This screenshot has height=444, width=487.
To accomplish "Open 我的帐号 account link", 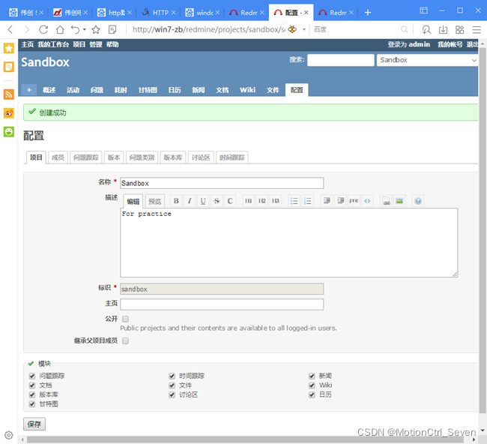I will click(x=450, y=44).
